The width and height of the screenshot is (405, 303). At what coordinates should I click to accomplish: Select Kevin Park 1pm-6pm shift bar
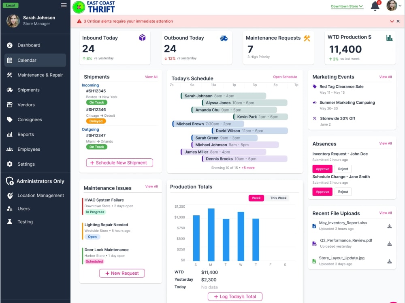click(260, 117)
